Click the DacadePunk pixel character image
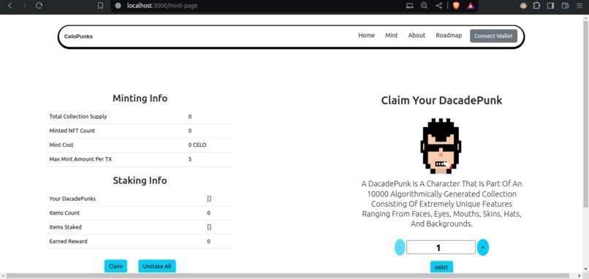589x279 pixels. click(x=441, y=146)
